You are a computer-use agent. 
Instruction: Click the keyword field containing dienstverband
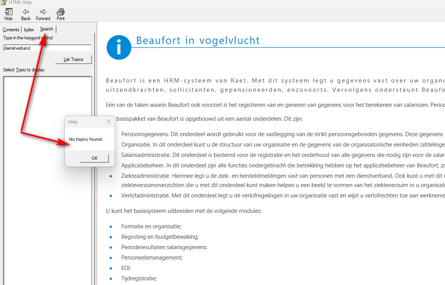pos(48,48)
